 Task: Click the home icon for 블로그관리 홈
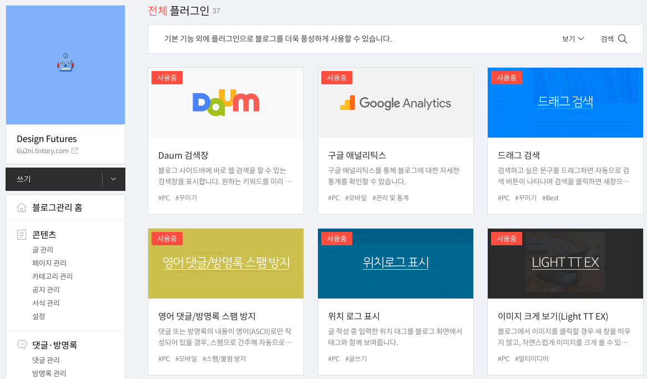click(22, 207)
